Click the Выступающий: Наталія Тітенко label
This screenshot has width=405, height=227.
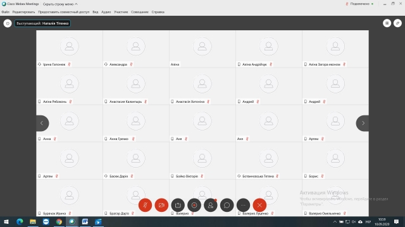[x=42, y=23]
